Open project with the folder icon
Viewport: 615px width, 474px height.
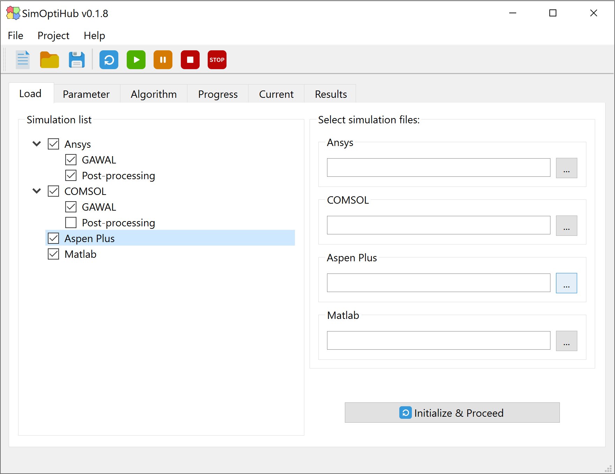point(50,60)
